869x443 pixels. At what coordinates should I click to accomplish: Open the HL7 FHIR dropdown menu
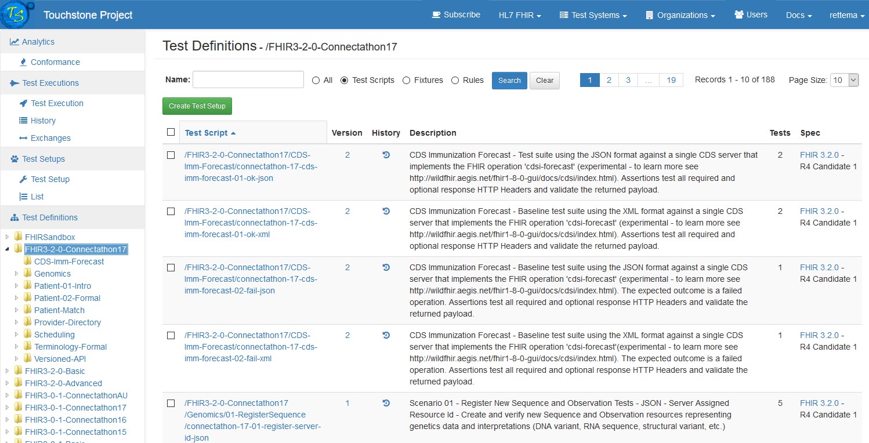[520, 15]
